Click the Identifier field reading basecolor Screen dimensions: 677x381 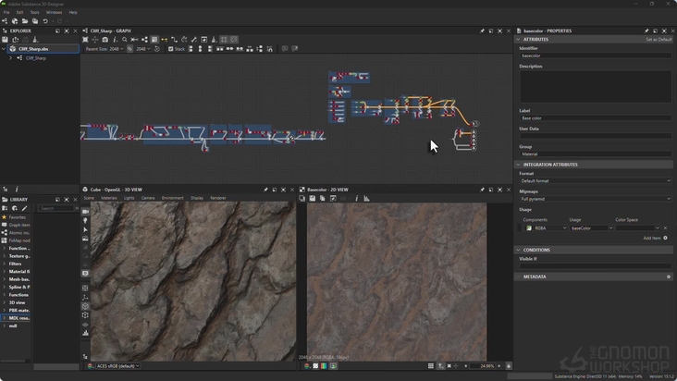pos(596,55)
